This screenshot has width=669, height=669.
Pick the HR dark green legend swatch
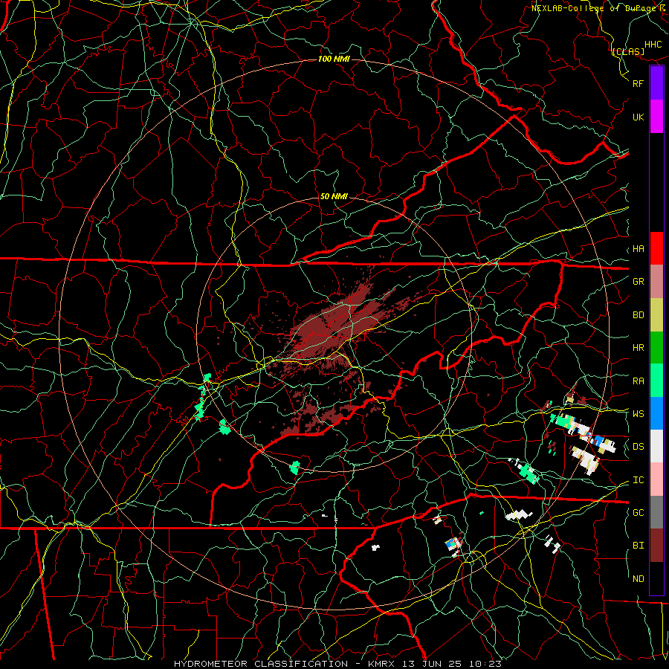coord(656,347)
